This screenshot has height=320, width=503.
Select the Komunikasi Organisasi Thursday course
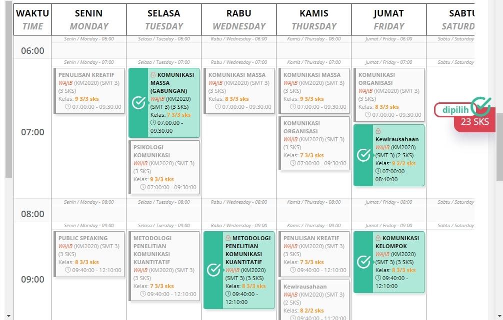coord(313,143)
